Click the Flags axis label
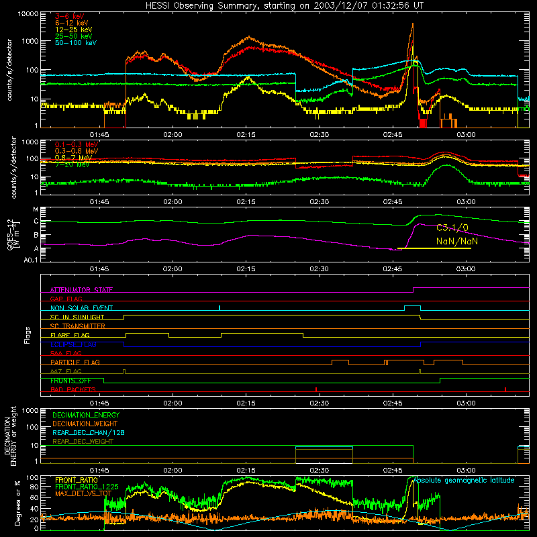Image resolution: width=537 pixels, height=537 pixels. 27,335
